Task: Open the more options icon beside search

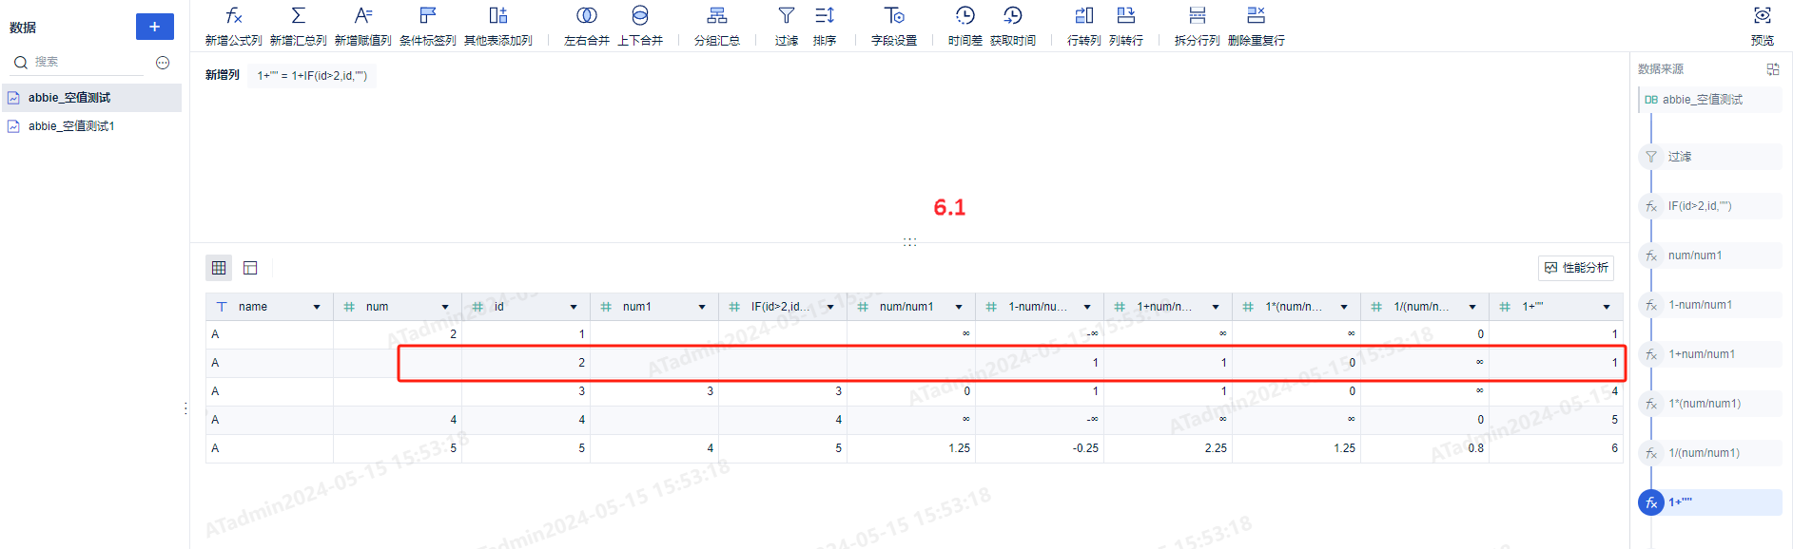Action: coord(163,63)
